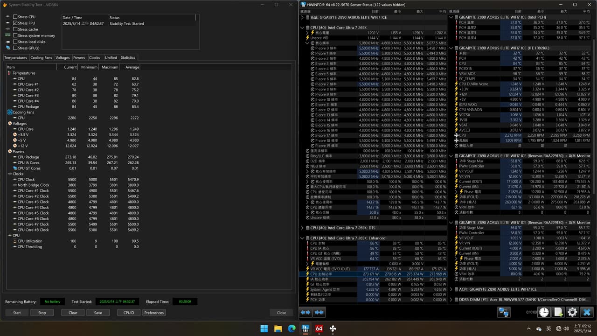Click the Cooling Fans group icon in AIDA64

(9, 112)
